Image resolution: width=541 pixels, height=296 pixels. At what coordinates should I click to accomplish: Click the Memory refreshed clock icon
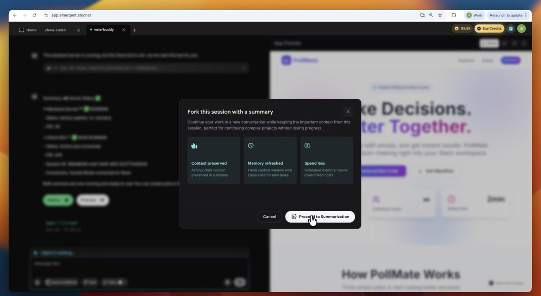pos(251,146)
